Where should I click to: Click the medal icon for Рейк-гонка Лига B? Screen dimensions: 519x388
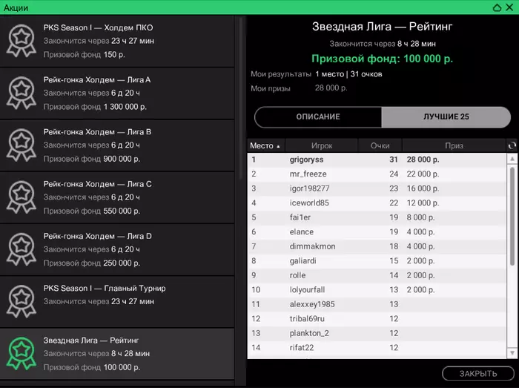(22, 145)
